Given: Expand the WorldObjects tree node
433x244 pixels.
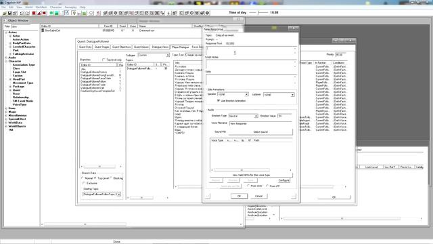Looking at the screenshot, I should coord(6,126).
